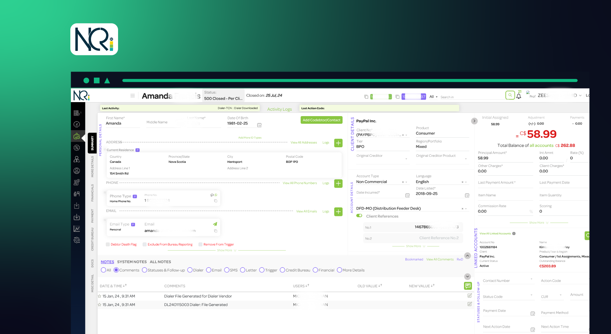This screenshot has height=334, width=611.
Task: Toggle the Client References switch
Action: (x=359, y=216)
